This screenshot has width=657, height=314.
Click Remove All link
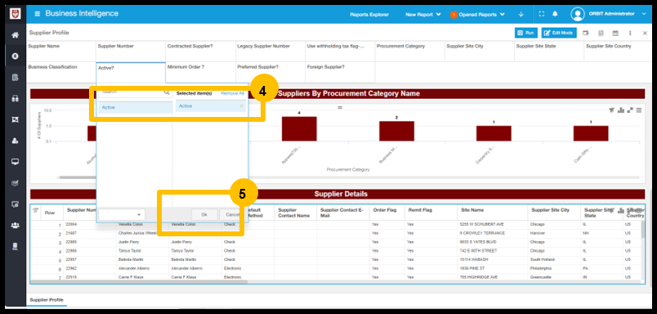[232, 93]
